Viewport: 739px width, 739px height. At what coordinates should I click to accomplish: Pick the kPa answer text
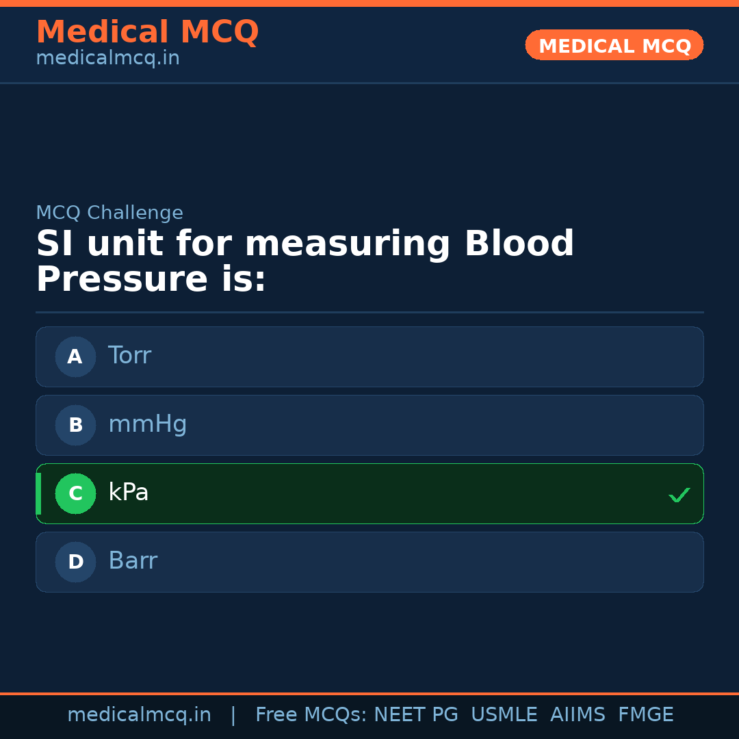tap(128, 493)
